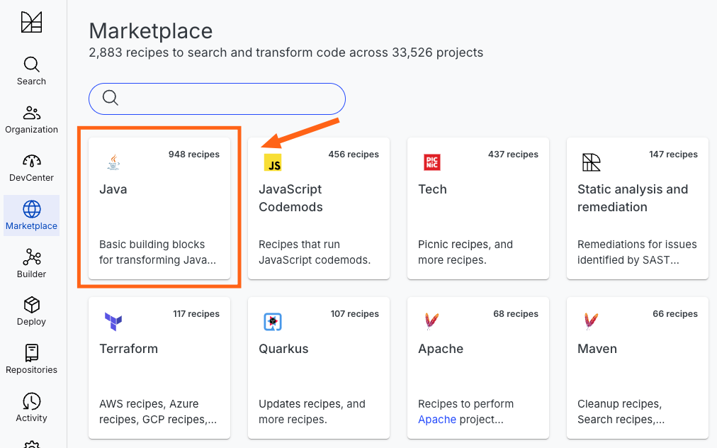Open Static analysis and remediation title
717x448 pixels.
pyautogui.click(x=633, y=198)
